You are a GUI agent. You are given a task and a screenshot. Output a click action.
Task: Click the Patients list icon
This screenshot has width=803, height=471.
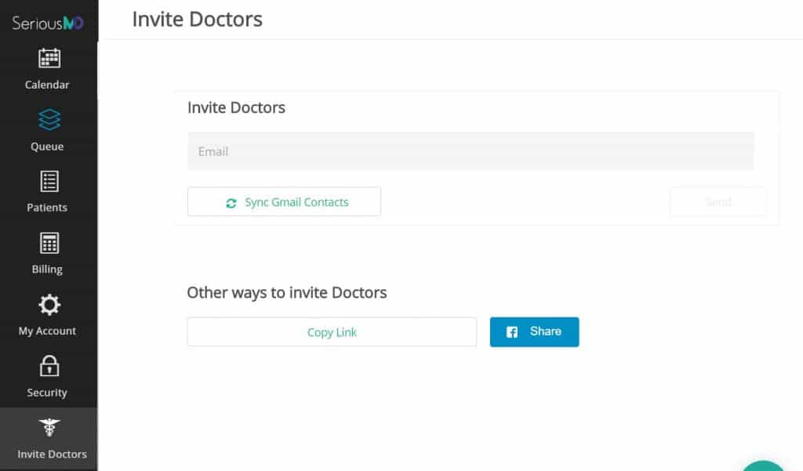point(49,182)
